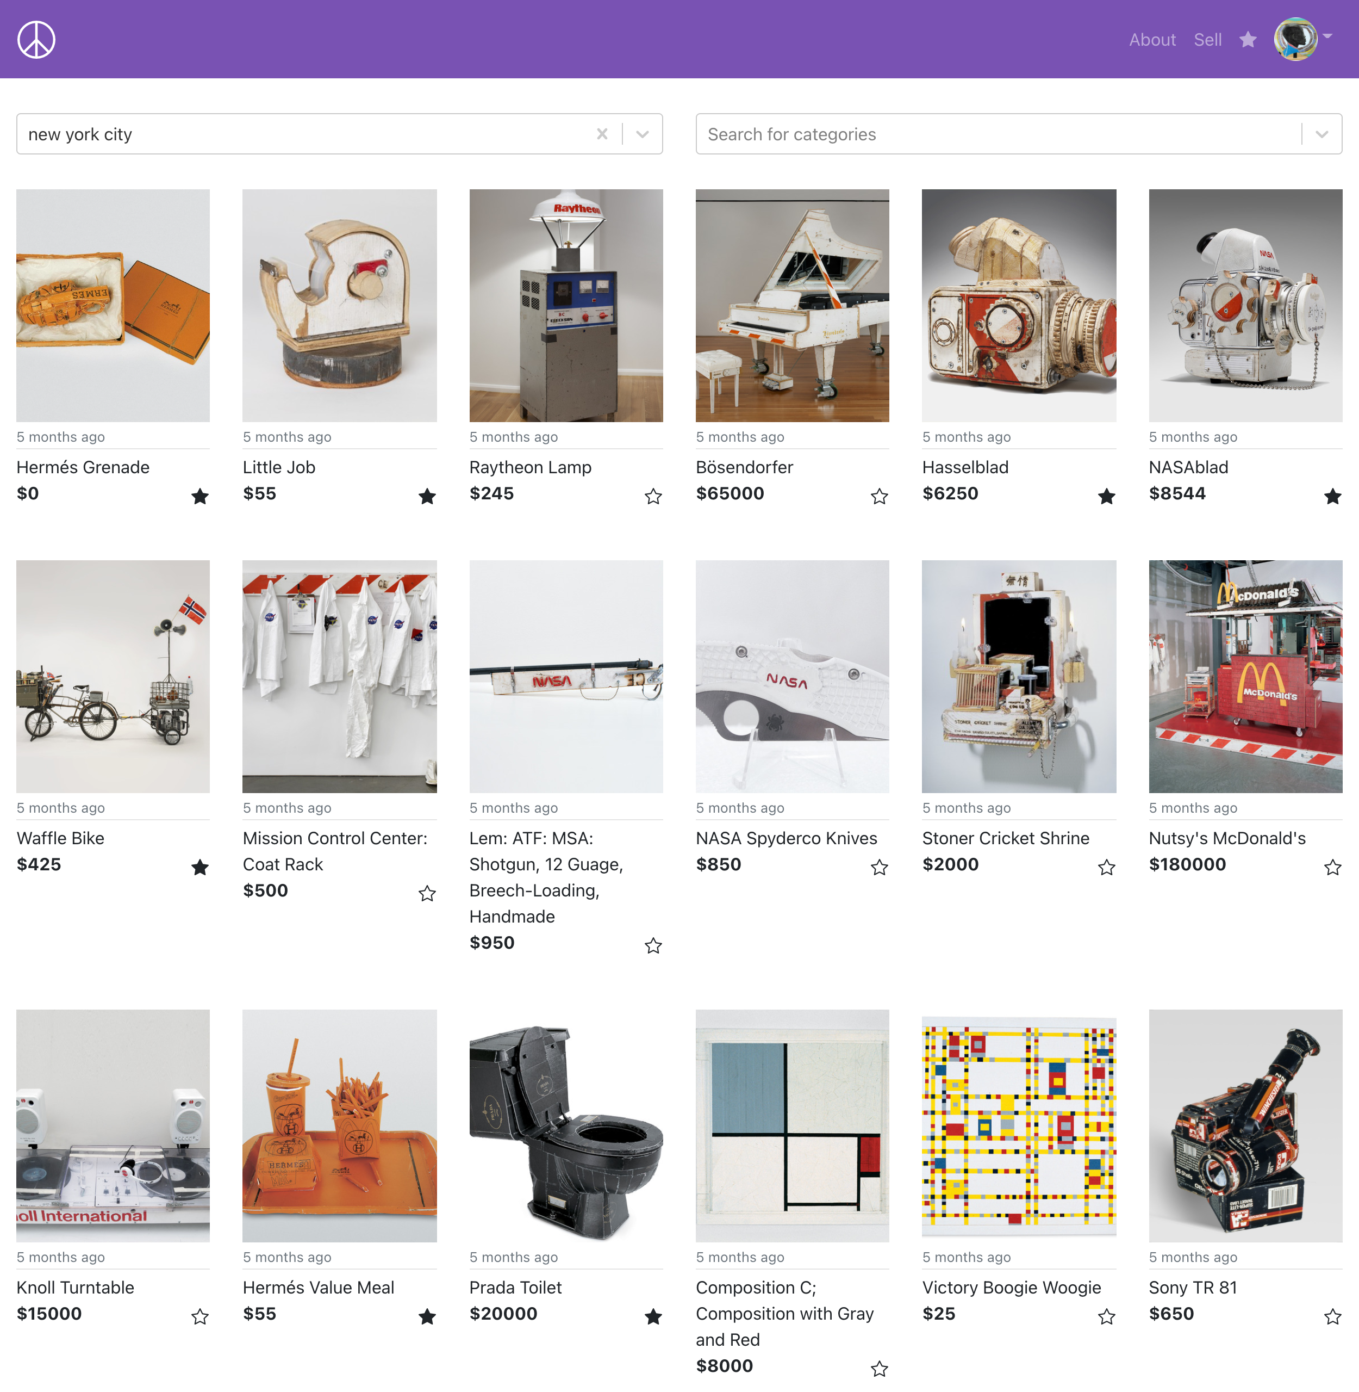Unfavorite the Little Job listing
This screenshot has height=1392, width=1359.
point(427,496)
